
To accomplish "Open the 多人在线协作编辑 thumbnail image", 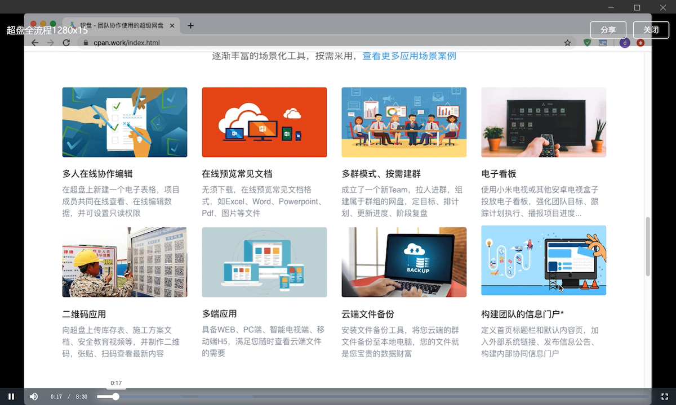I will point(124,122).
